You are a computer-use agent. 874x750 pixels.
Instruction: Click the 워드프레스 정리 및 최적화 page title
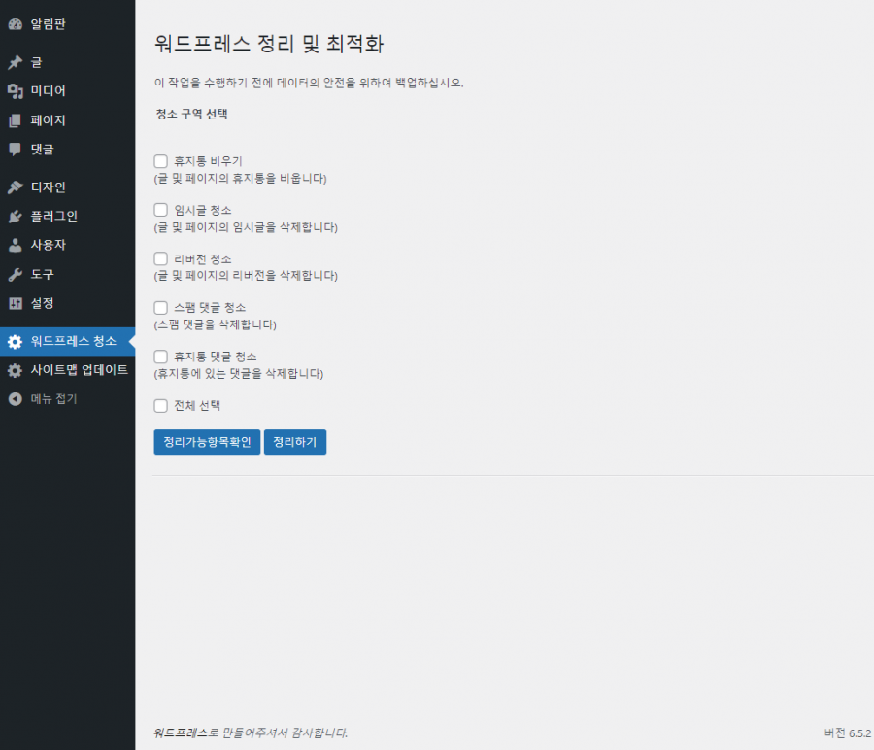(x=269, y=44)
